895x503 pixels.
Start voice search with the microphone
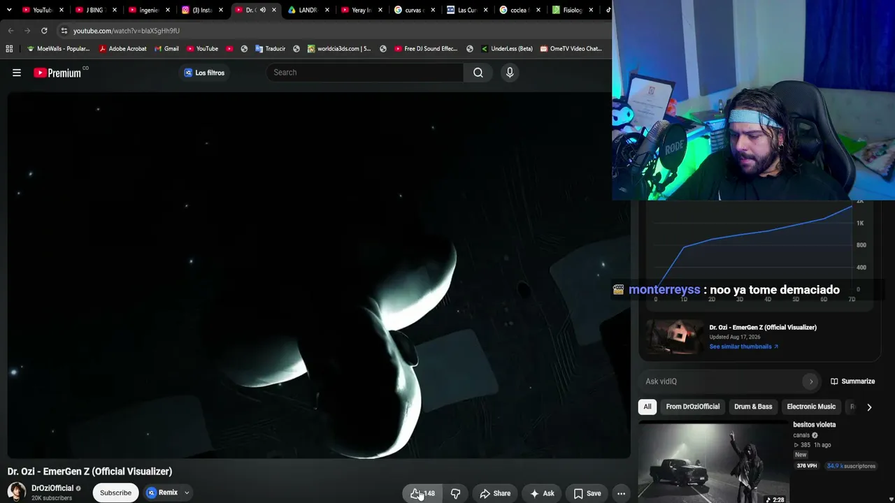tap(510, 73)
